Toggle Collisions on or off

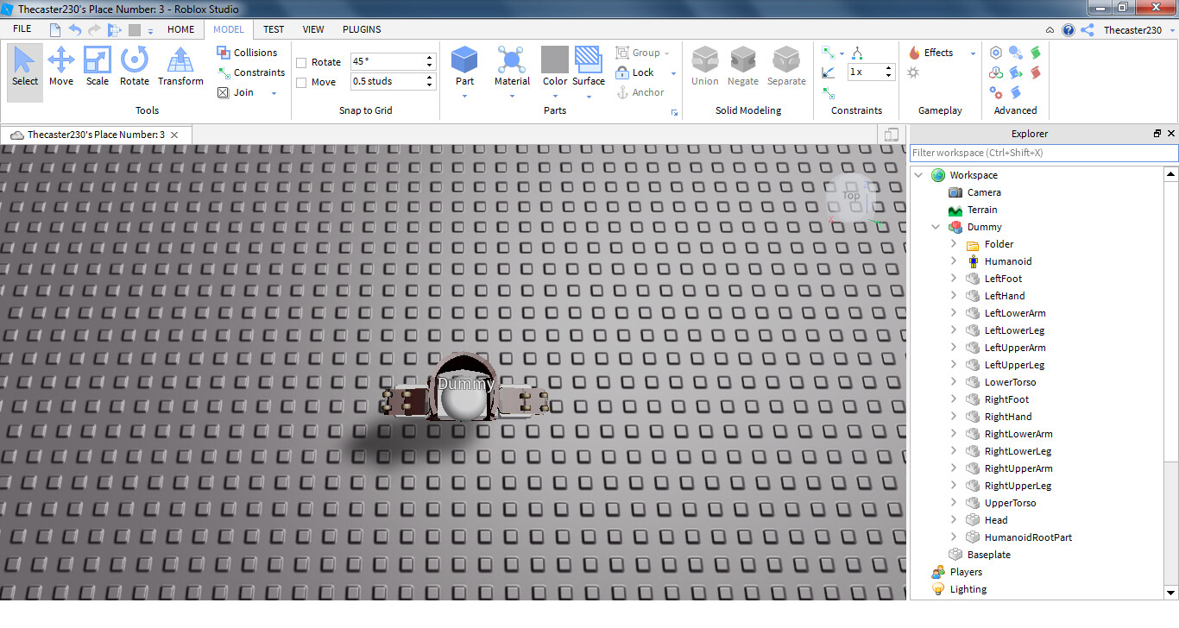[247, 53]
